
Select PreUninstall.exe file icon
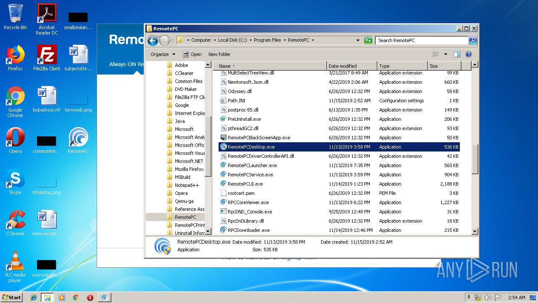tap(224, 119)
